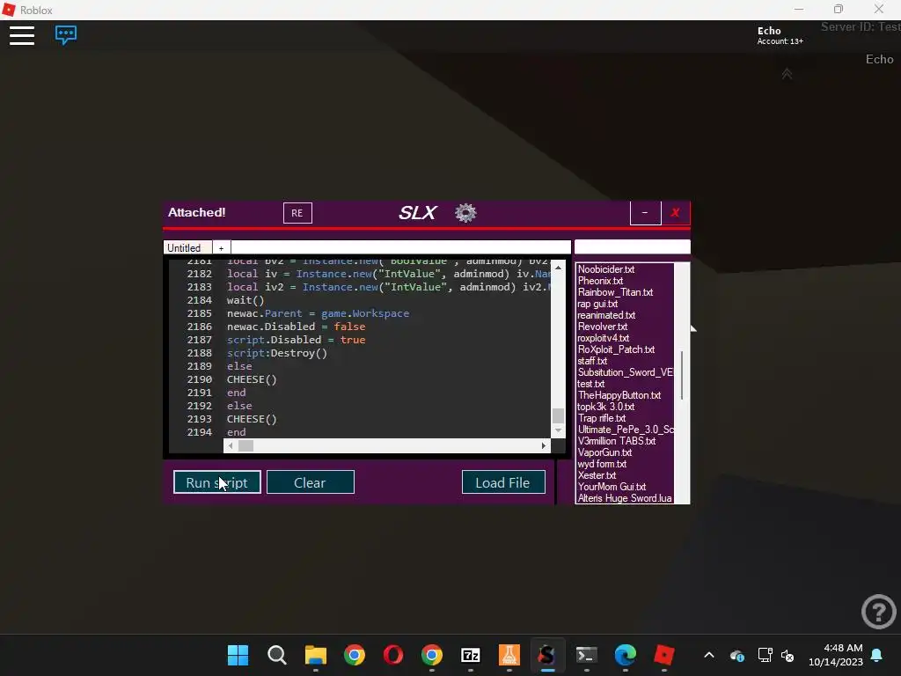This screenshot has height=676, width=901.
Task: Click editor horizontal scroll right arrow
Action: point(544,445)
